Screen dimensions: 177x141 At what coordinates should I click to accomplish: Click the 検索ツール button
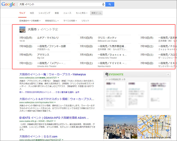(96, 13)
